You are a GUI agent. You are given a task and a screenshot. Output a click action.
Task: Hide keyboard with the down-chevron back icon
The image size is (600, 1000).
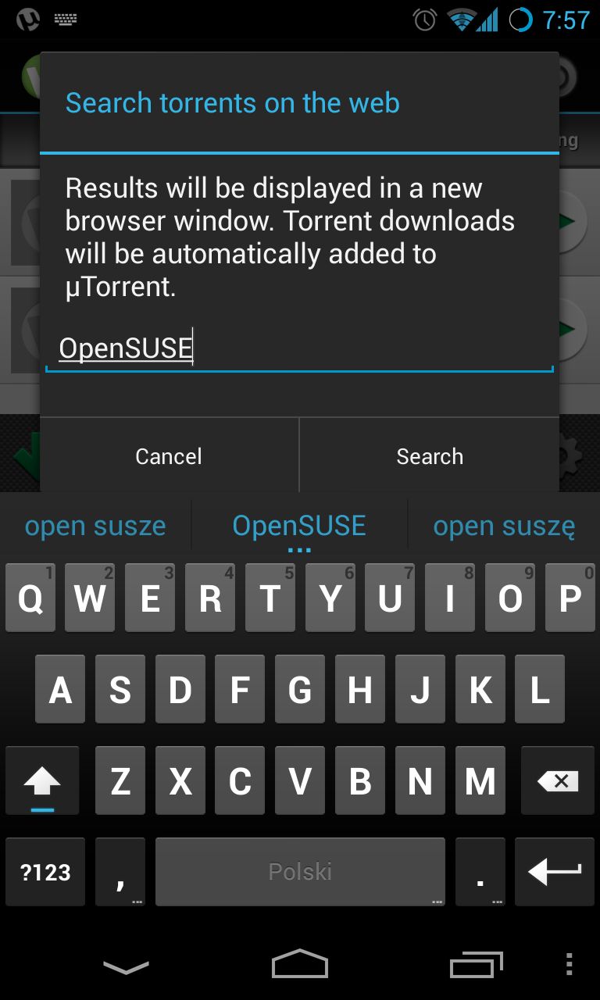(x=126, y=967)
